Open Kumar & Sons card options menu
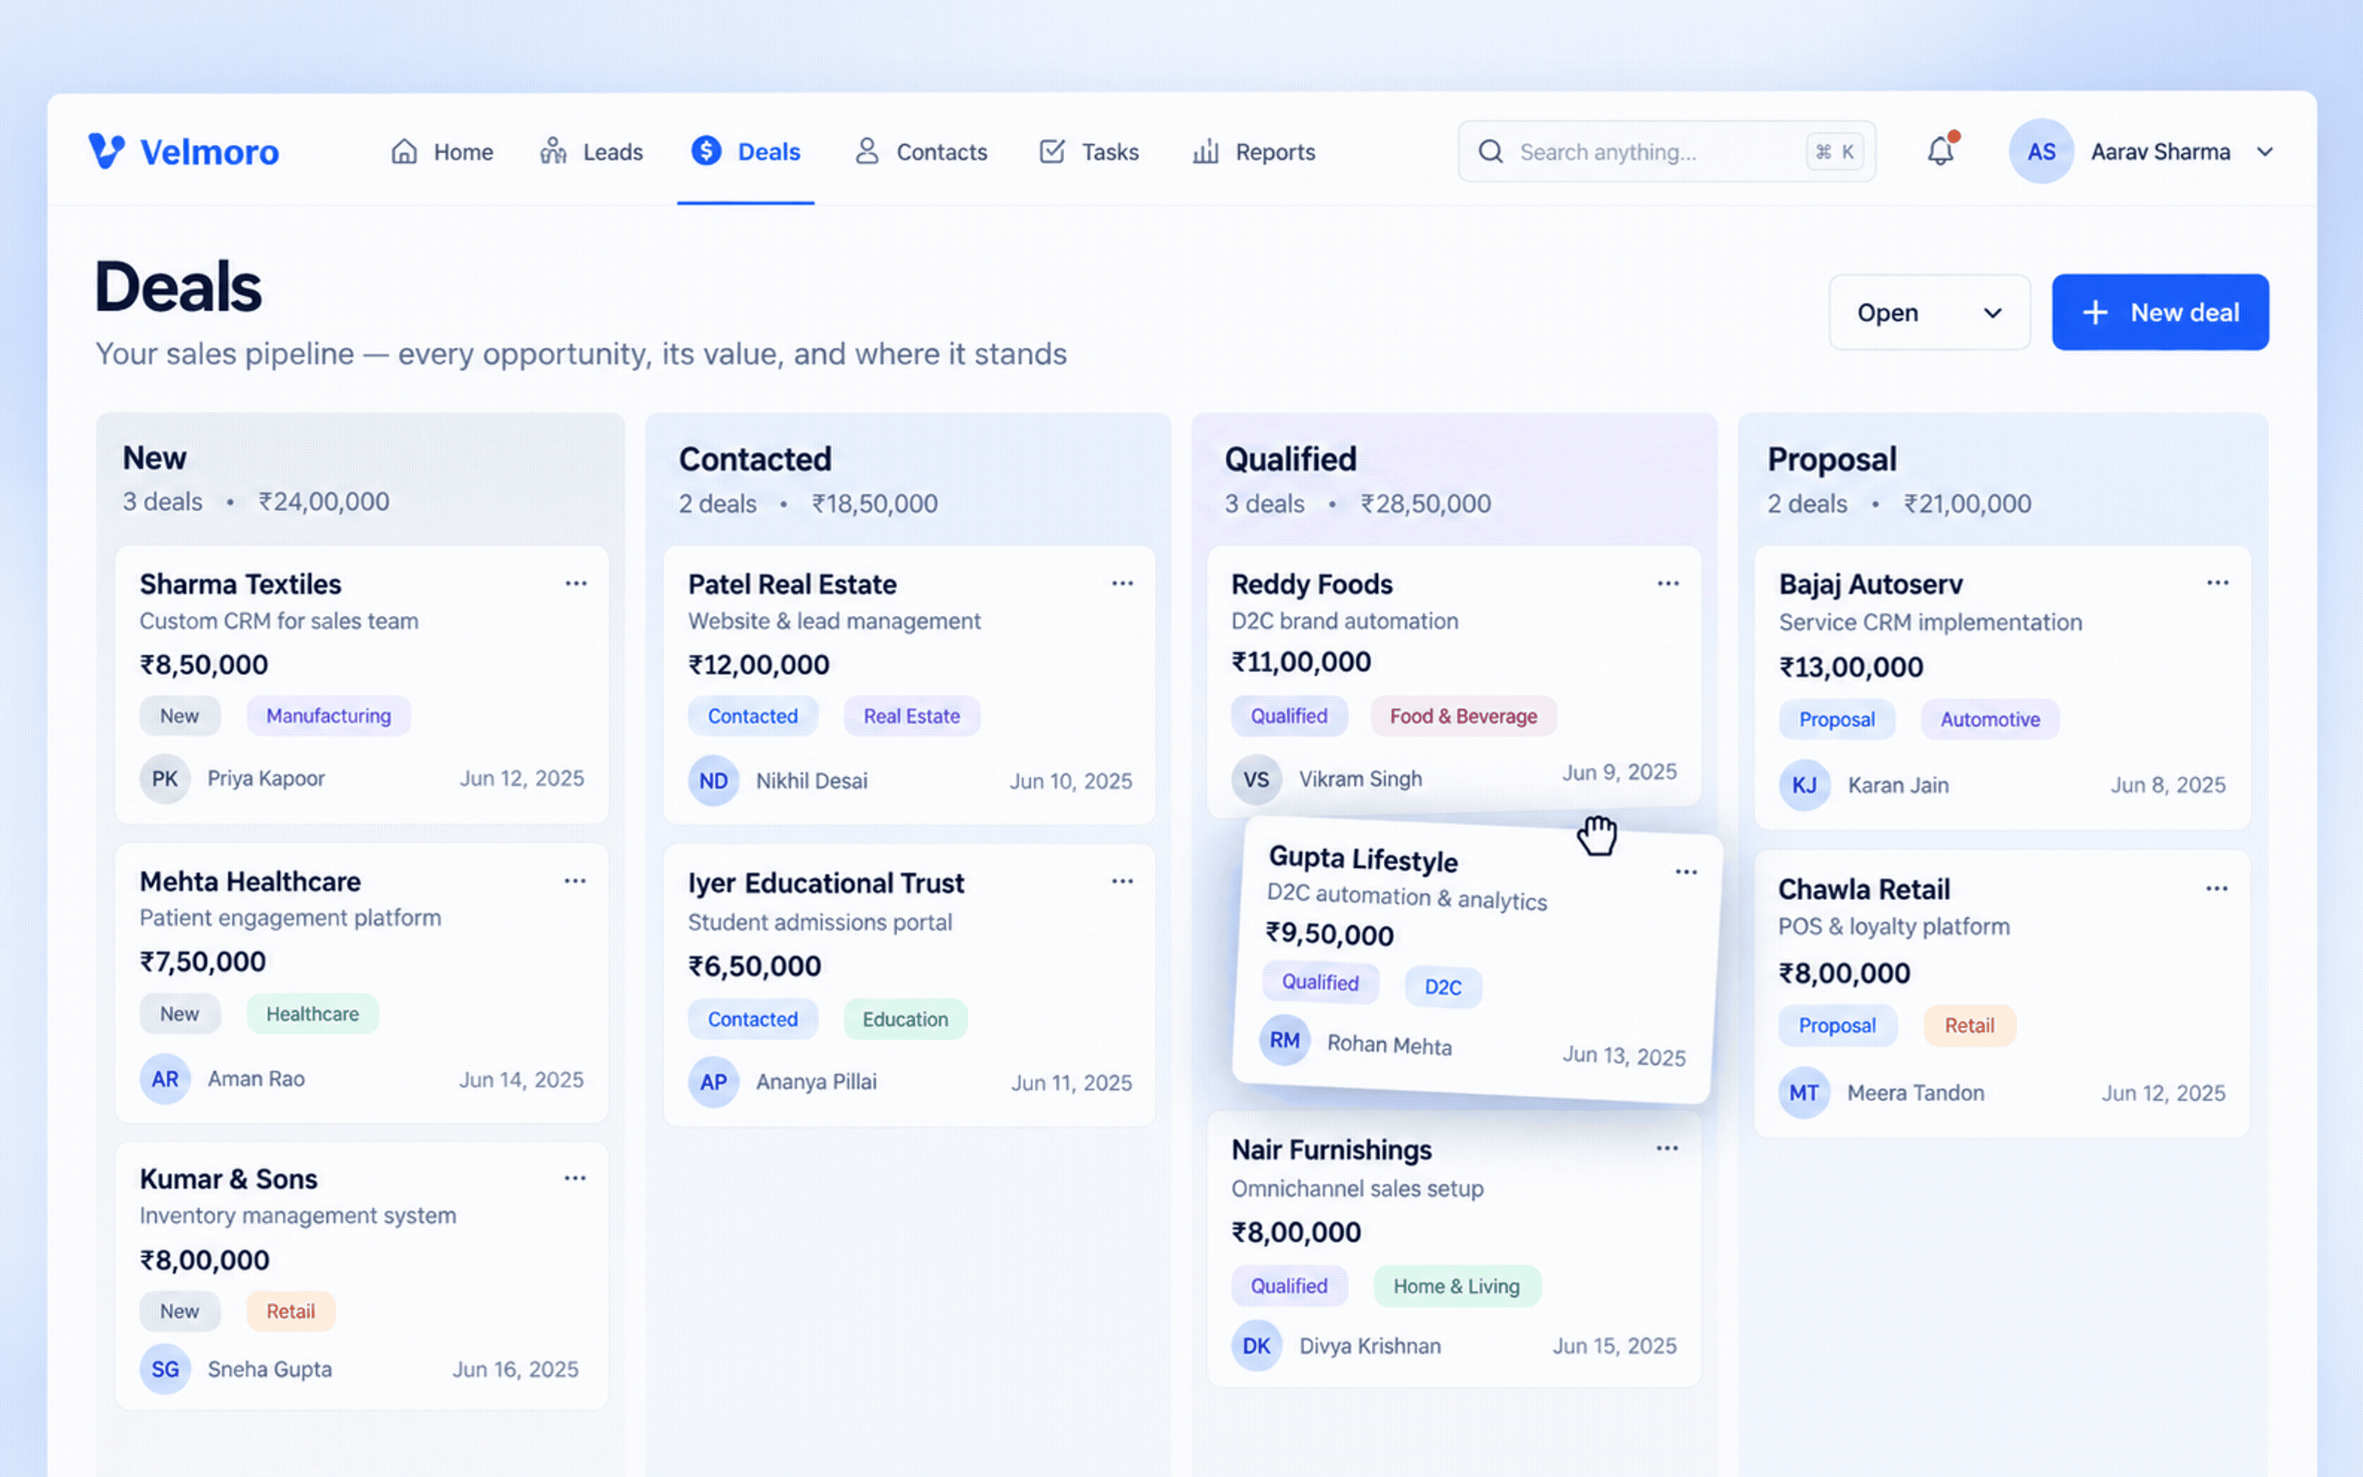This screenshot has width=2363, height=1477. [x=575, y=1178]
